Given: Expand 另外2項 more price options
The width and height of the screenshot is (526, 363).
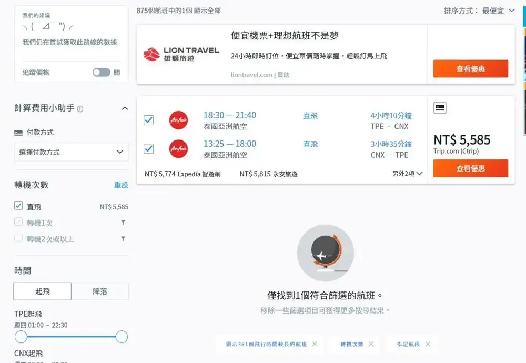Looking at the screenshot, I should click(x=407, y=174).
